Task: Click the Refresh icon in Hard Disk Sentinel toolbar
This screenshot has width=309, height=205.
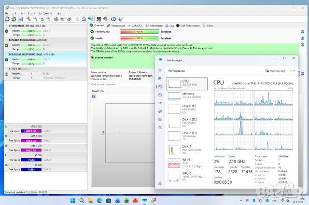Action: coord(8,19)
